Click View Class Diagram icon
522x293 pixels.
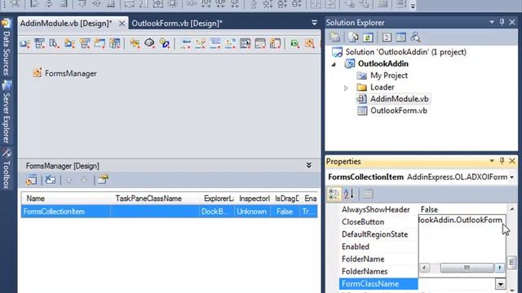tap(415, 37)
